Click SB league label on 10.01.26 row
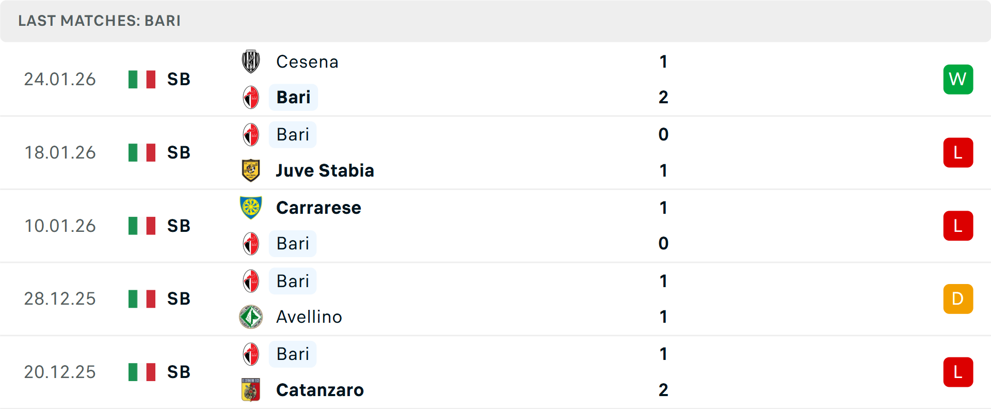 (179, 226)
